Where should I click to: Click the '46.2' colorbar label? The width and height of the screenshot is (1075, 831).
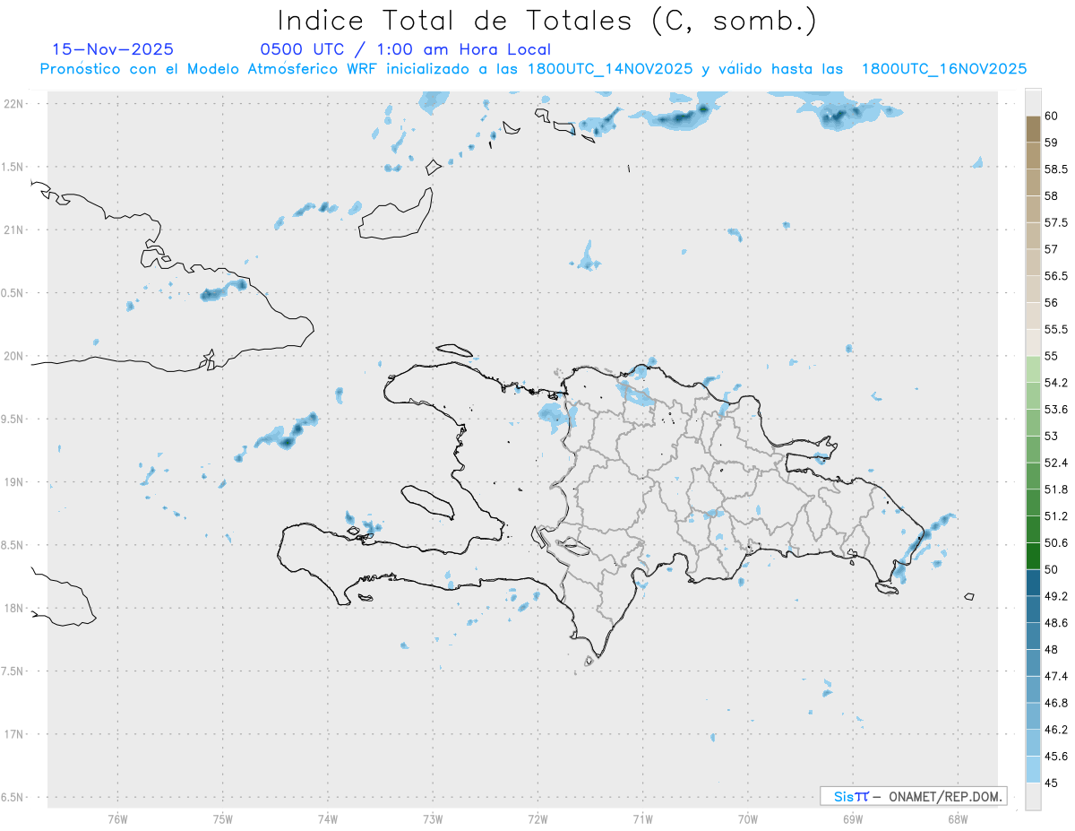point(1055,730)
